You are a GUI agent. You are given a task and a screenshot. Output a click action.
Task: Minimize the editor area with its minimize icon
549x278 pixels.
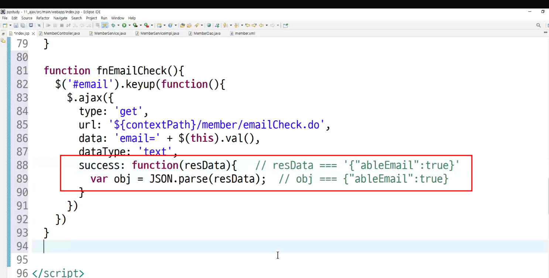546,32
